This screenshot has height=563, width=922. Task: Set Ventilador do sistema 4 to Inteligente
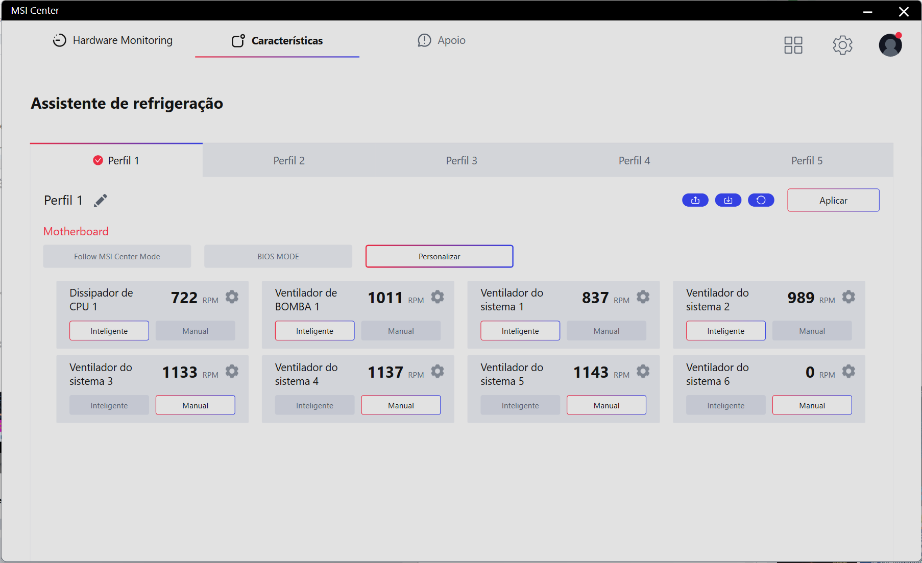[314, 405]
